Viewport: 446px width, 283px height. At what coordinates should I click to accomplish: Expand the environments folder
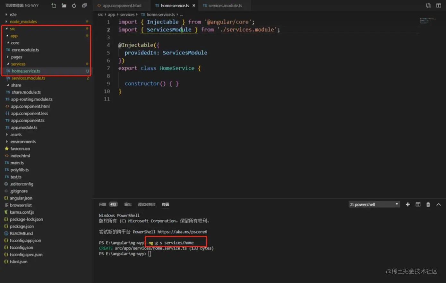[x=23, y=141]
